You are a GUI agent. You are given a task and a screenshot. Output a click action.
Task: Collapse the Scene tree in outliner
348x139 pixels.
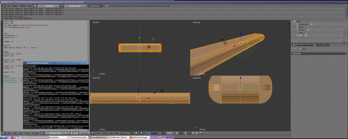tap(293, 21)
